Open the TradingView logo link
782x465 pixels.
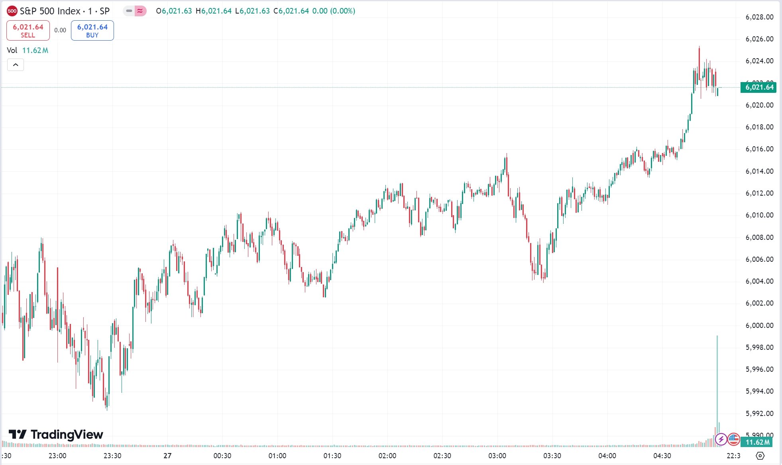pos(56,434)
